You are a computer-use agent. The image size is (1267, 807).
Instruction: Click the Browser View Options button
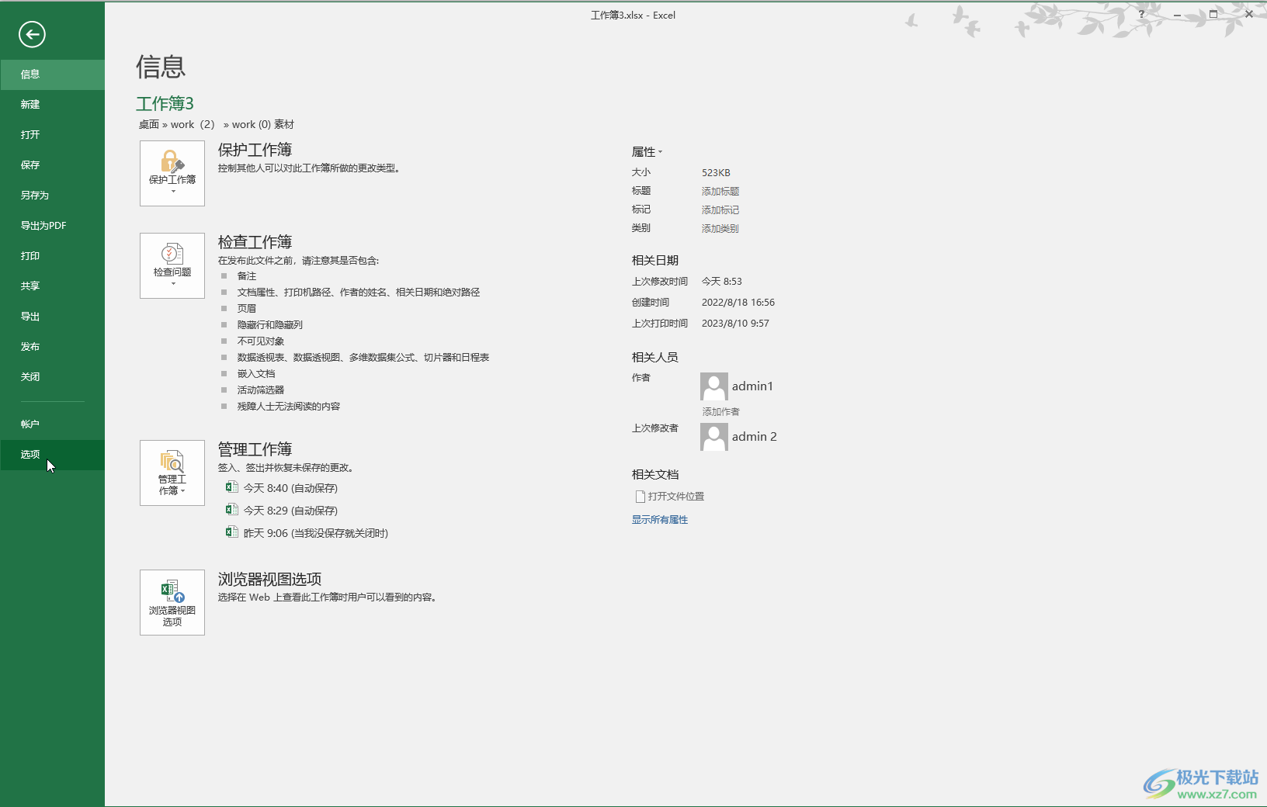tap(172, 602)
